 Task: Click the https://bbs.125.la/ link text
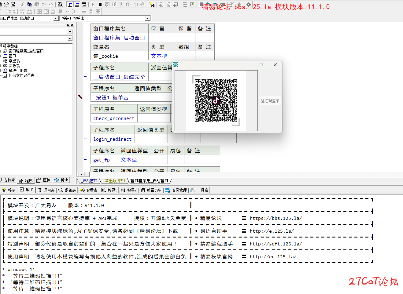(x=276, y=218)
